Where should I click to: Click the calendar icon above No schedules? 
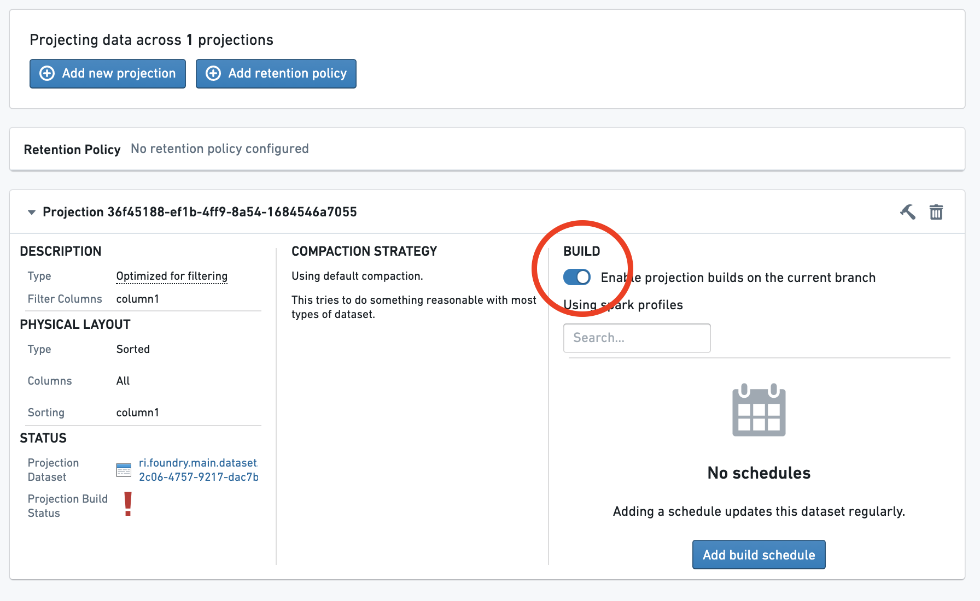point(759,410)
